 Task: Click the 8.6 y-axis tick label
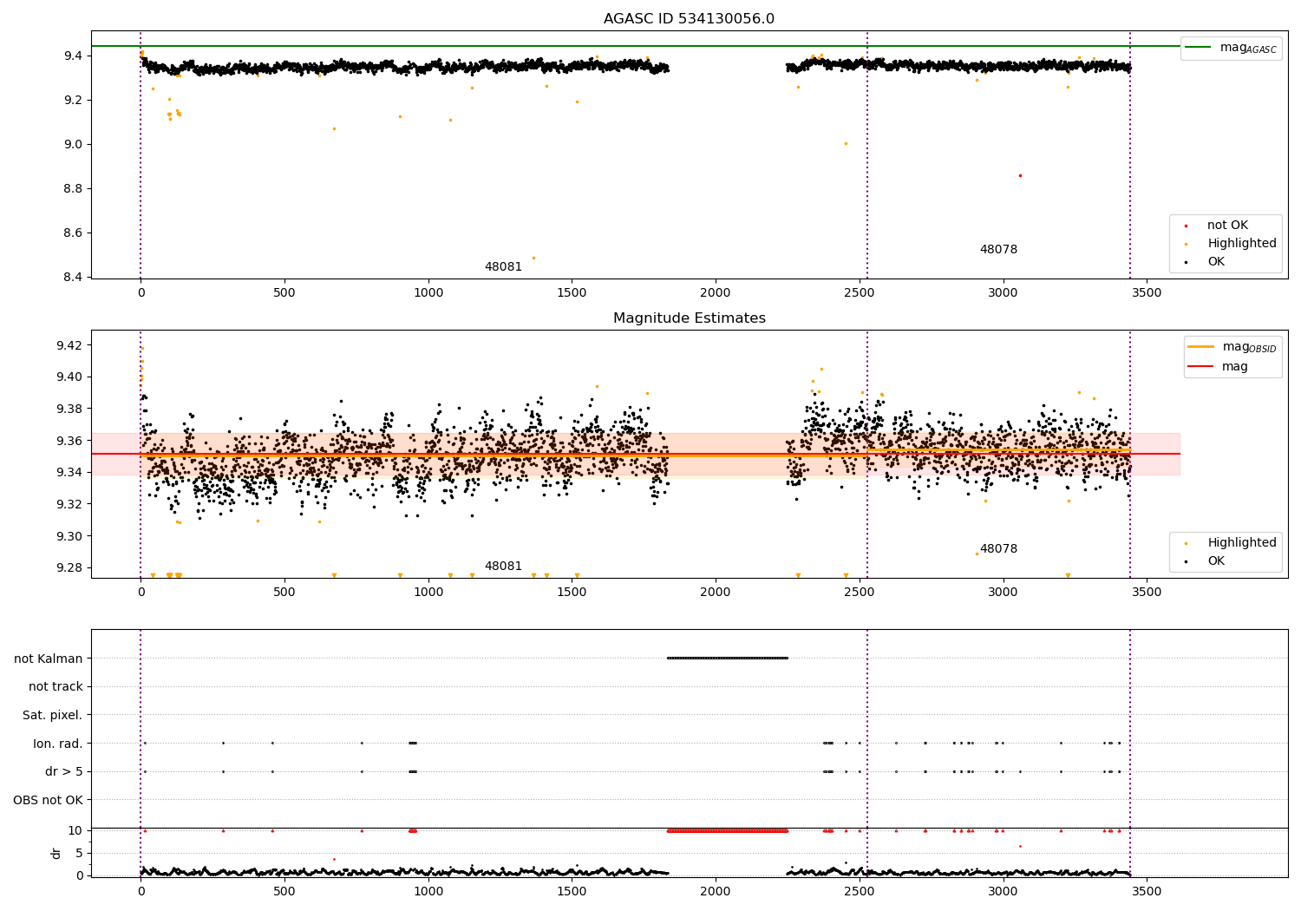[x=73, y=233]
